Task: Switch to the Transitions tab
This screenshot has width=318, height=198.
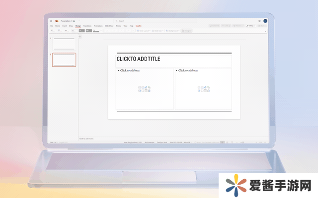Action: pos(87,26)
